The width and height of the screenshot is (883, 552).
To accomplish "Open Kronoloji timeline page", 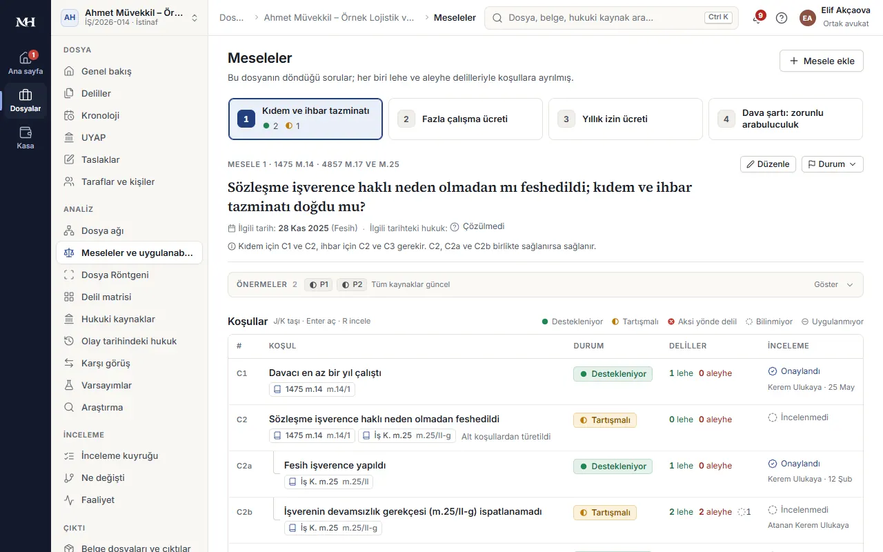I will tap(130, 115).
